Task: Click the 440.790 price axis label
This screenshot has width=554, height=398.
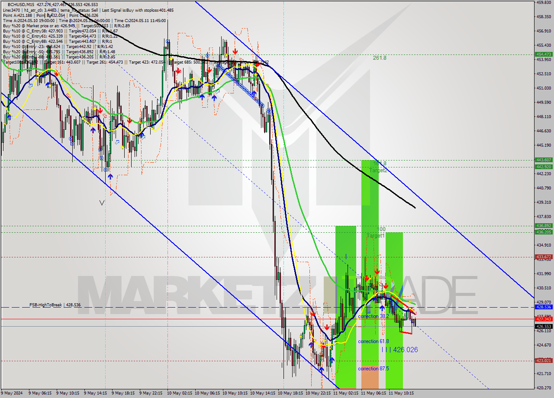Action: coord(544,188)
